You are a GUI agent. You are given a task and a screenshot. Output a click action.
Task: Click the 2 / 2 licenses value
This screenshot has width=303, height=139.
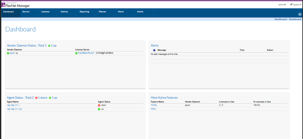tap(221, 105)
